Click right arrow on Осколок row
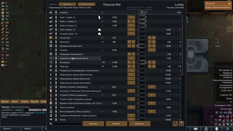Screen dimensions: 233x131 [151, 50]
